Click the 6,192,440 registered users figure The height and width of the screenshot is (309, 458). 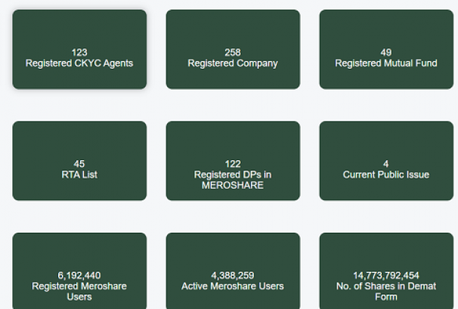79,275
